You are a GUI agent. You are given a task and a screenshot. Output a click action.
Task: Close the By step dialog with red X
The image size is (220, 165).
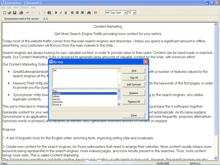coord(145,62)
